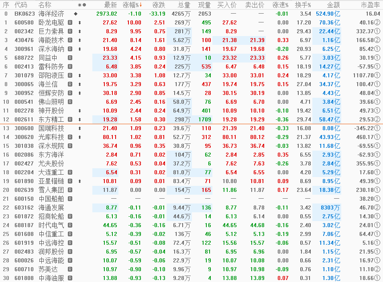Sort by the 换手% column header
Screen dimensions: 383x282
[x=303, y=5]
